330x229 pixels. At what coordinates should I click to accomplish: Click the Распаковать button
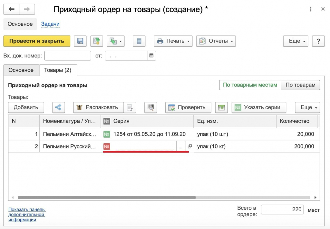[98, 107]
